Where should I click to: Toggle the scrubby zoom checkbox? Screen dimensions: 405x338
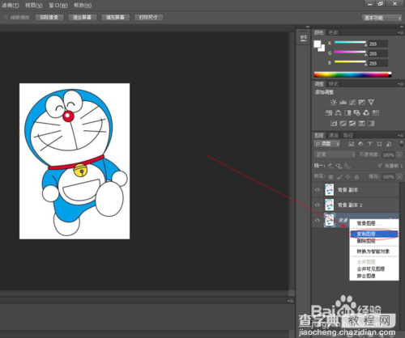(6, 18)
